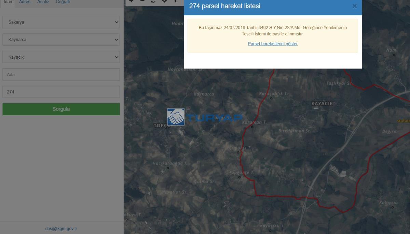Click the zoom in plus icon
Image resolution: width=410 pixels, height=234 pixels.
pyautogui.click(x=131, y=1)
